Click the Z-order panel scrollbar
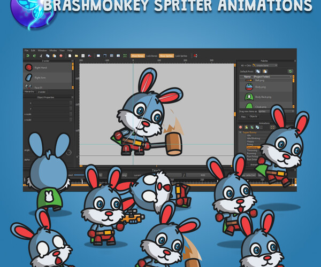Image resolution: width=321 pixels, height=267 pixels. click(x=73, y=76)
